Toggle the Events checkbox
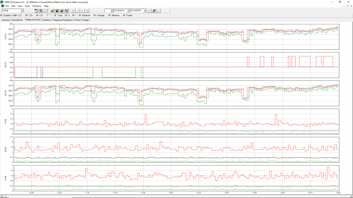Screen dimensions: 353x198 (124, 15)
